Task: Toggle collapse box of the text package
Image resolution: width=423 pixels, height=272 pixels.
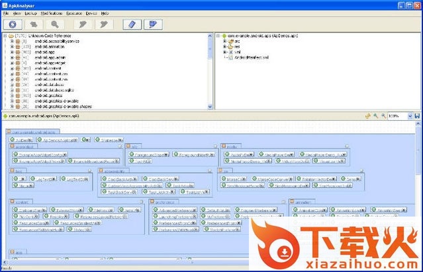Action: pos(90,171)
